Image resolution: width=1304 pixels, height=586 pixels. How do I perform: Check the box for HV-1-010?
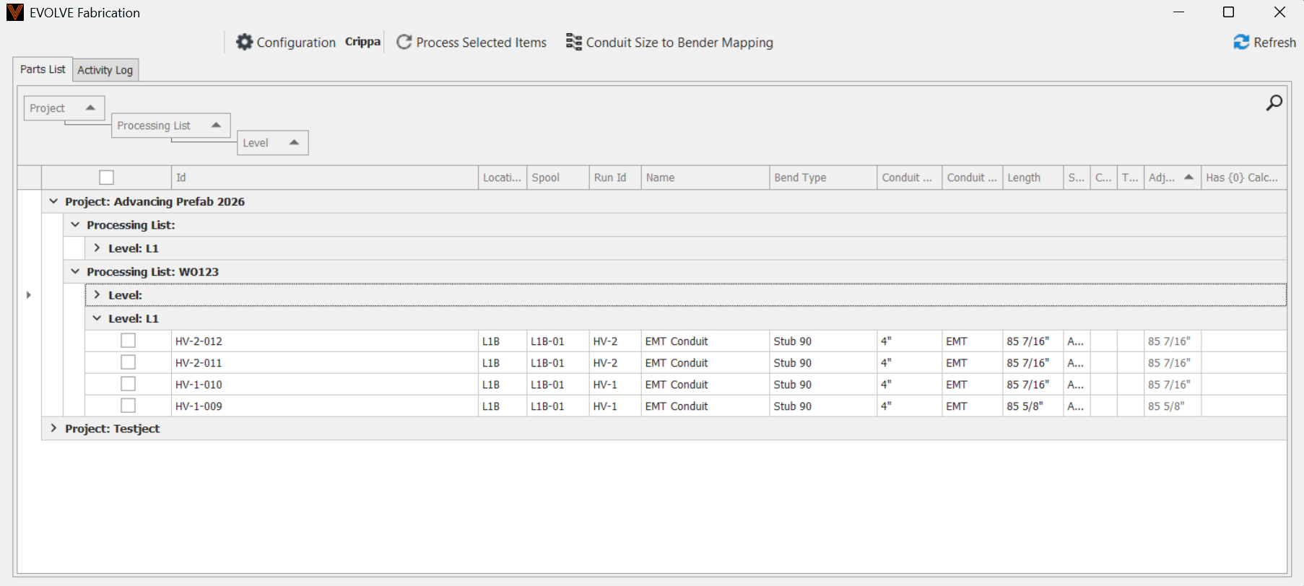click(x=128, y=384)
